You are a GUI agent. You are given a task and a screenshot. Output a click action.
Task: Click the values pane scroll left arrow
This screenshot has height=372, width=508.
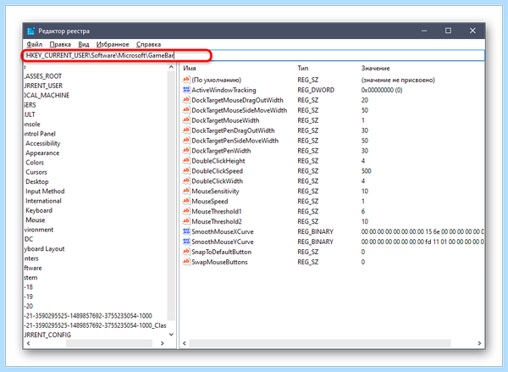coord(185,343)
